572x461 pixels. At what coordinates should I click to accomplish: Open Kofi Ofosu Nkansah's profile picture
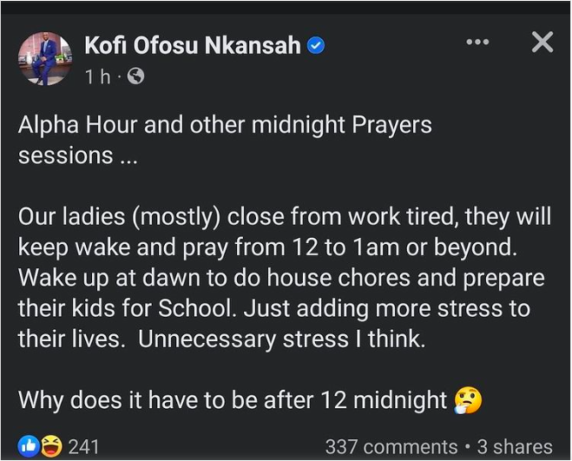pyautogui.click(x=44, y=59)
